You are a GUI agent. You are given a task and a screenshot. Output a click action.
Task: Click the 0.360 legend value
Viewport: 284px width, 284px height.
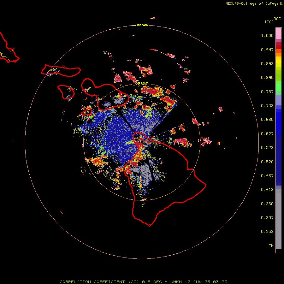267,204
